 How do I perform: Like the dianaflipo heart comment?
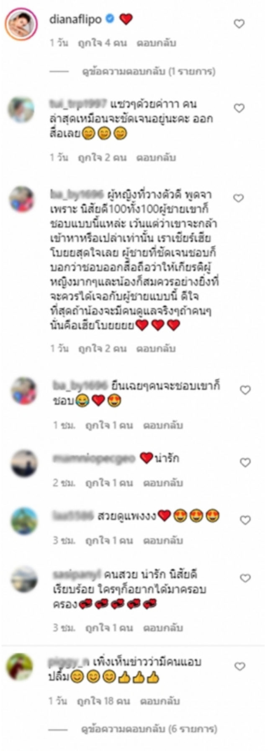239,24
